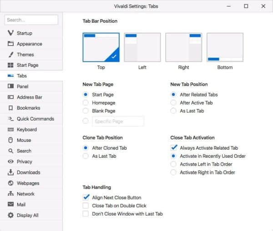Viewport: 273px width, 231px height.
Task: Click the Display All gear icon
Action: pyautogui.click(x=10, y=215)
